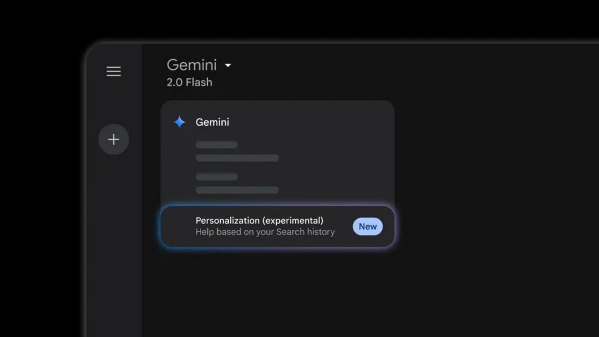Click the plus icon in the left rail
Screen dimensions: 599x337
coord(114,139)
